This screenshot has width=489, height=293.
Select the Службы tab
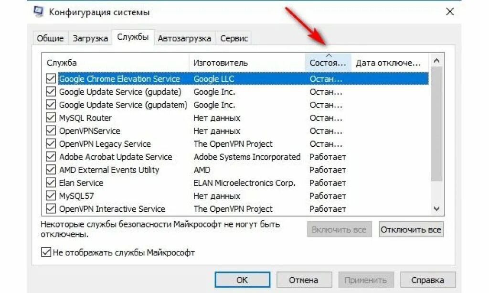click(x=133, y=37)
